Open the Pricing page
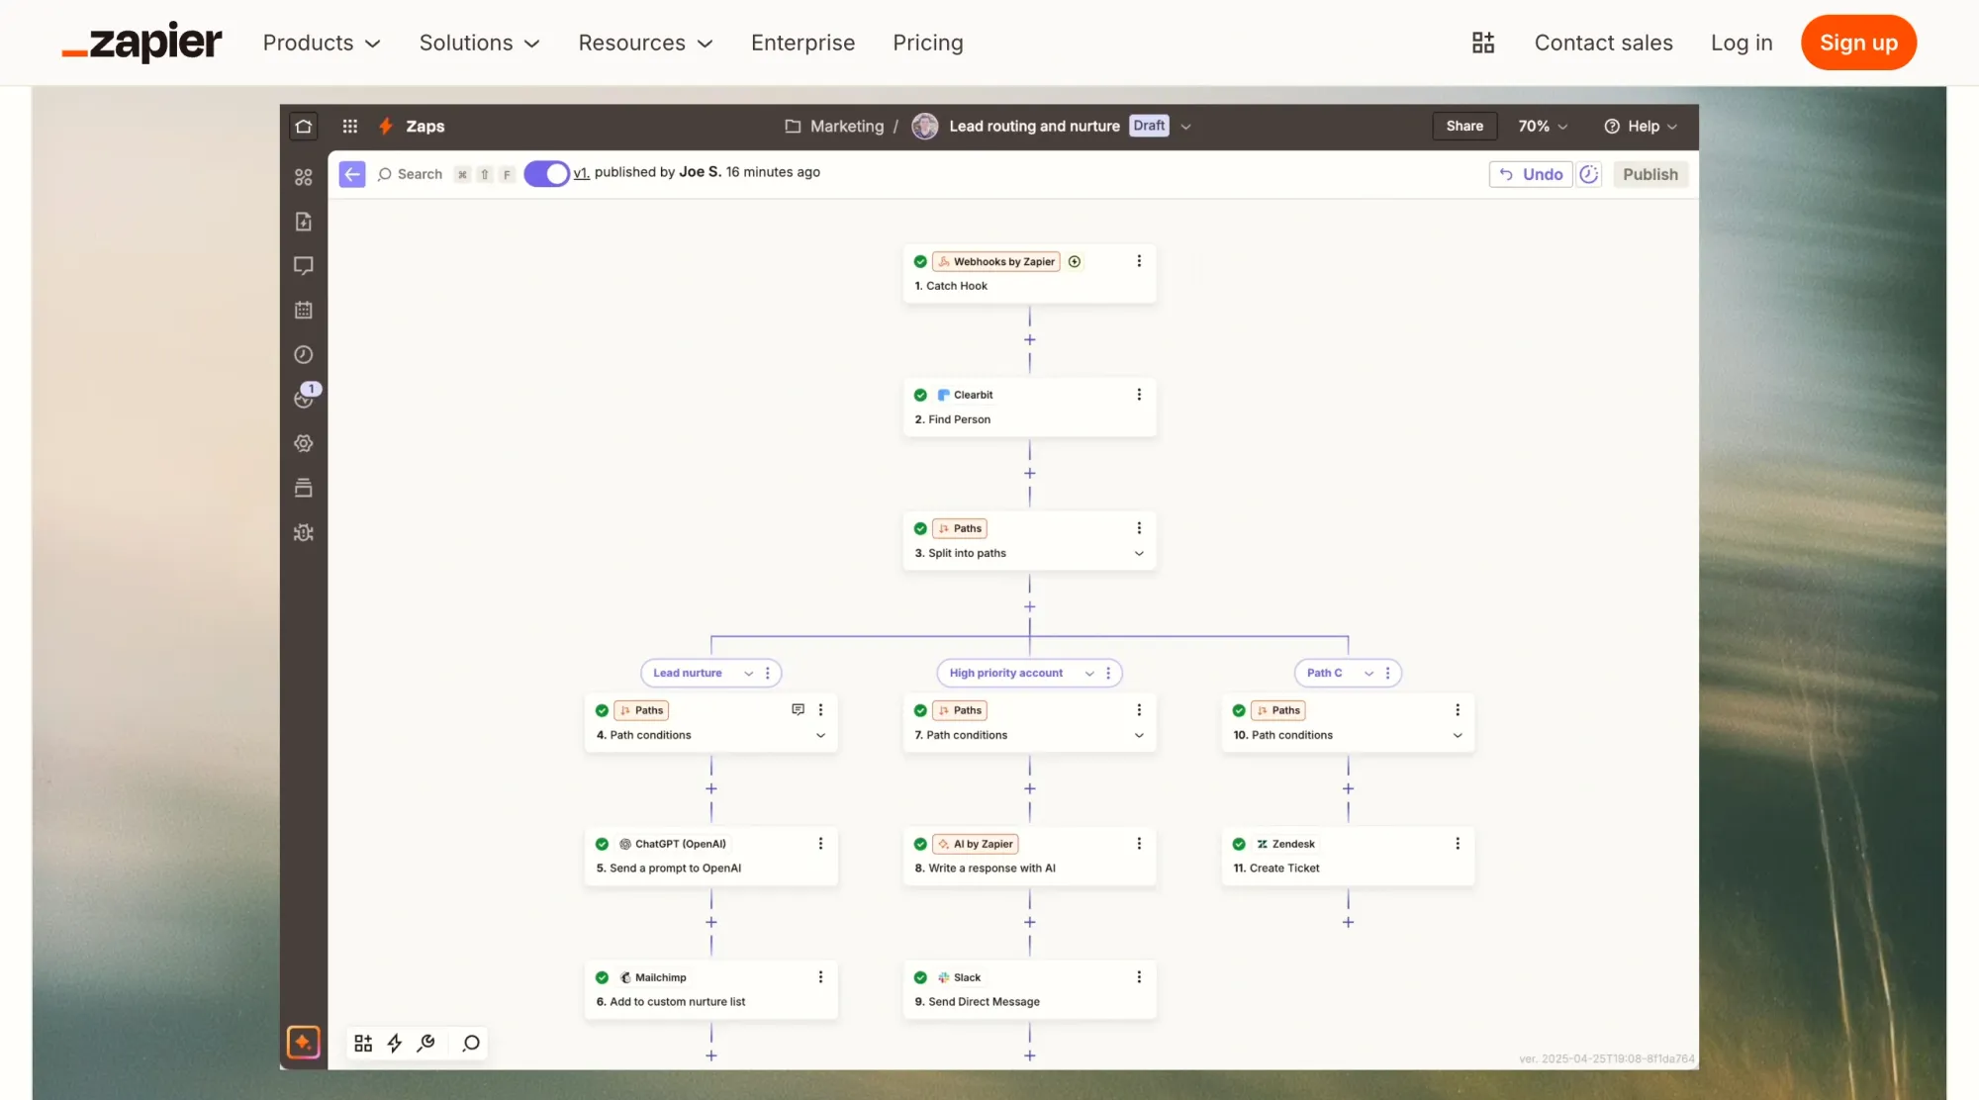 (x=928, y=43)
